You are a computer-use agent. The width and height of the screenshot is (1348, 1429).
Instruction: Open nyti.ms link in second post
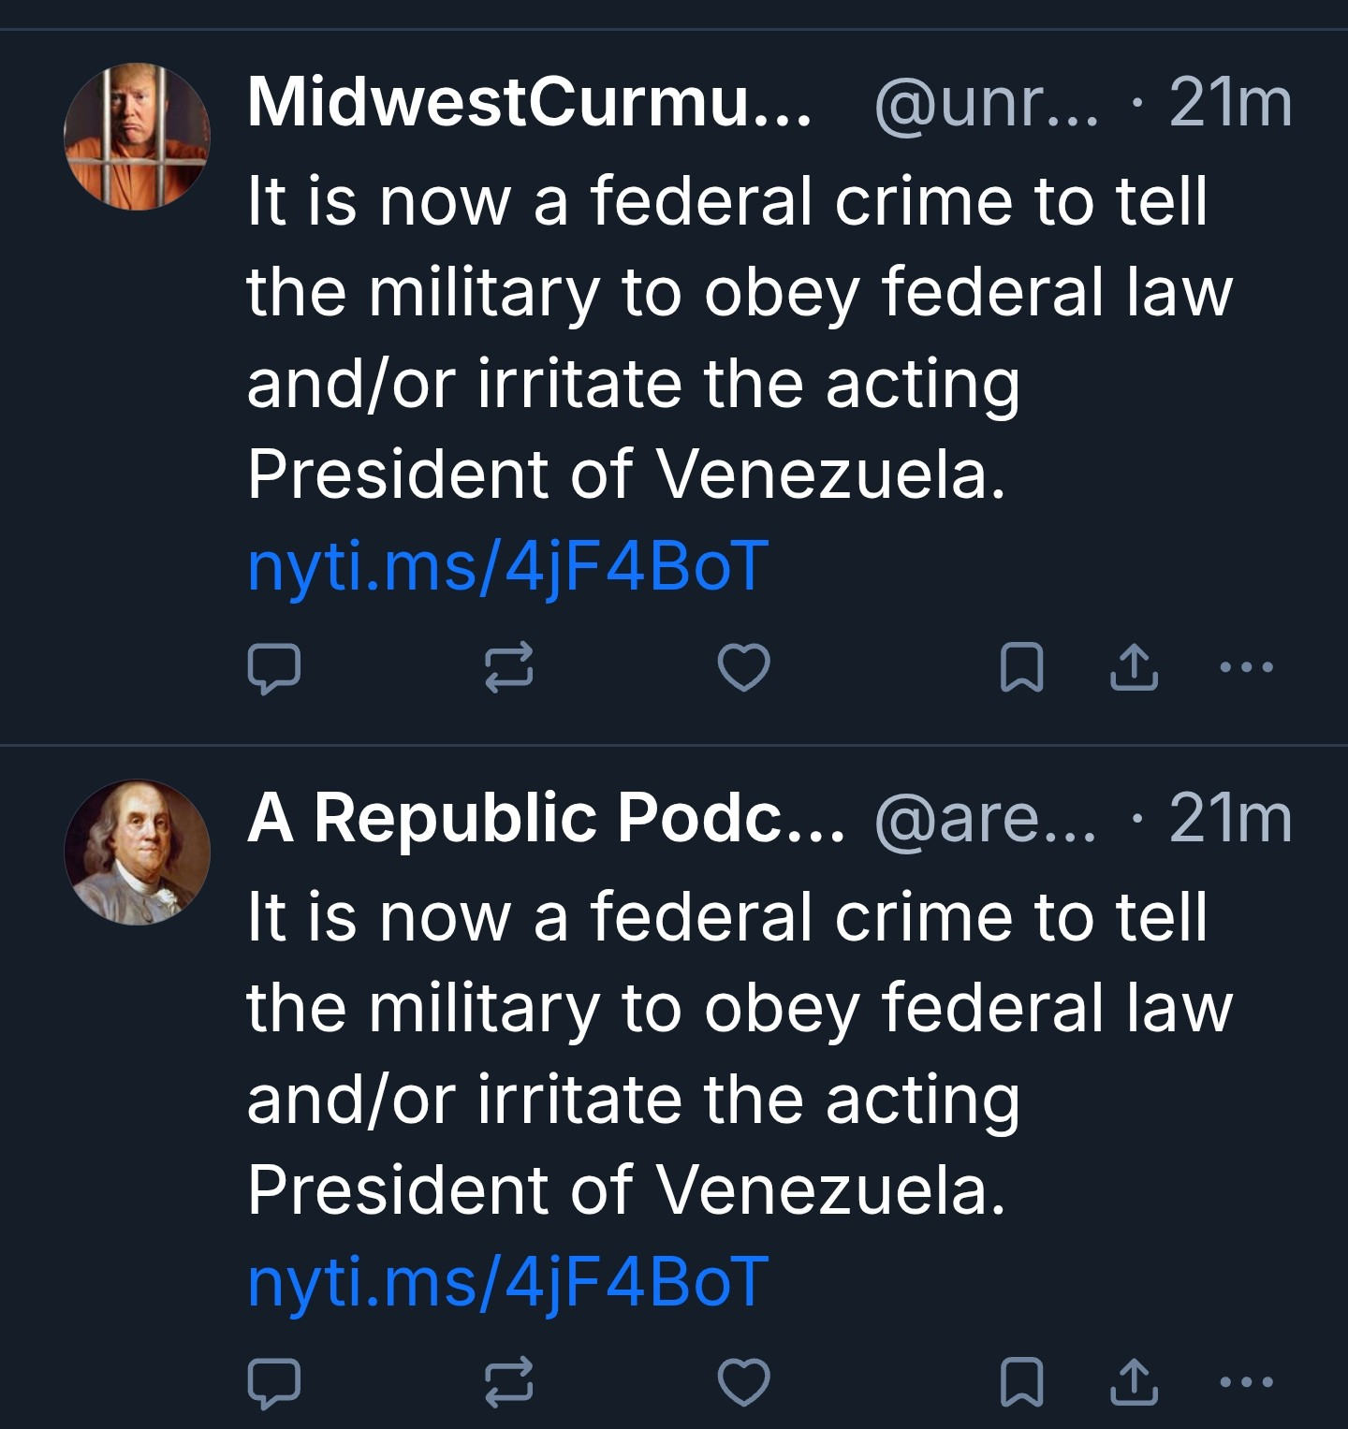(507, 1281)
